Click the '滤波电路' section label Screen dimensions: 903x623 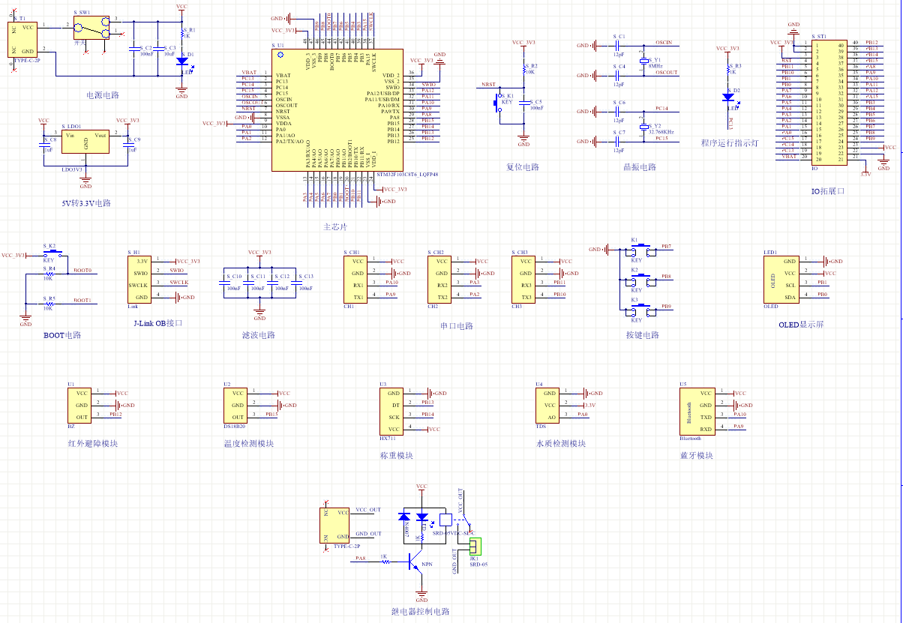[x=259, y=335]
